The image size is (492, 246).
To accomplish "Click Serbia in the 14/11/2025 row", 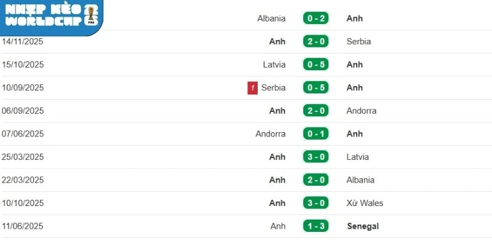I will coord(359,42).
